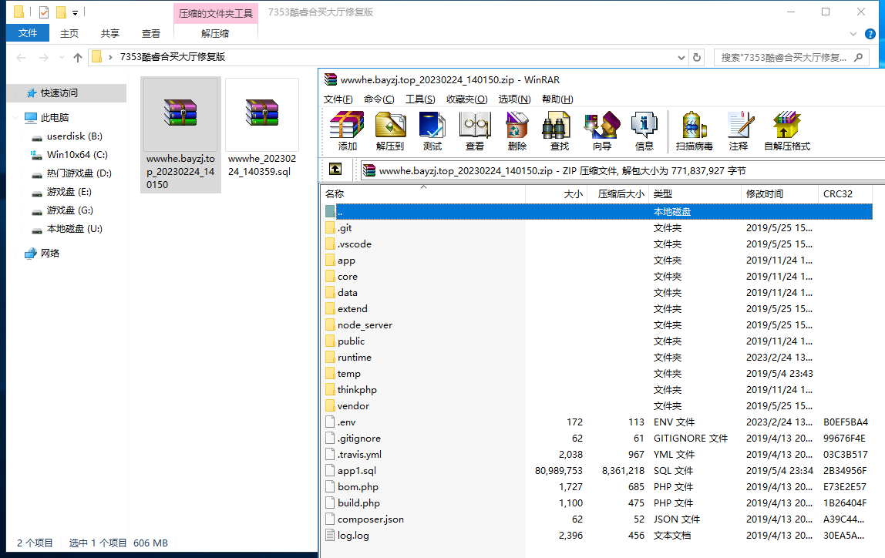The height and width of the screenshot is (558, 885).
Task: Select Win10x64 (C:) drive in sidebar
Action: (77, 155)
